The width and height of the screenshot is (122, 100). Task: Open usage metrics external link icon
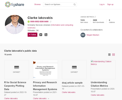(95, 17)
